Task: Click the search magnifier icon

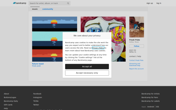Action: tap(68, 3)
